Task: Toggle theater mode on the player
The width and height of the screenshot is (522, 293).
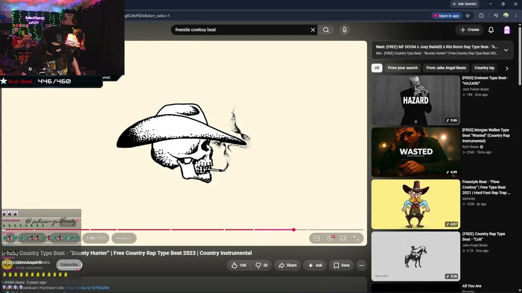Action: [343, 238]
